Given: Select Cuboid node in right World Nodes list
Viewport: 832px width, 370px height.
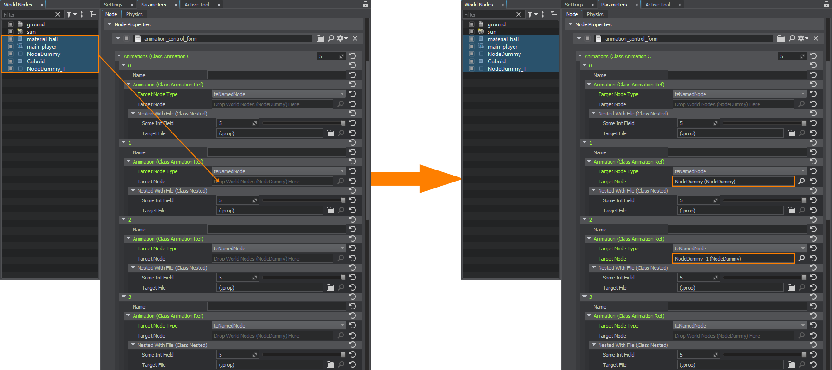Looking at the screenshot, I should tap(496, 61).
